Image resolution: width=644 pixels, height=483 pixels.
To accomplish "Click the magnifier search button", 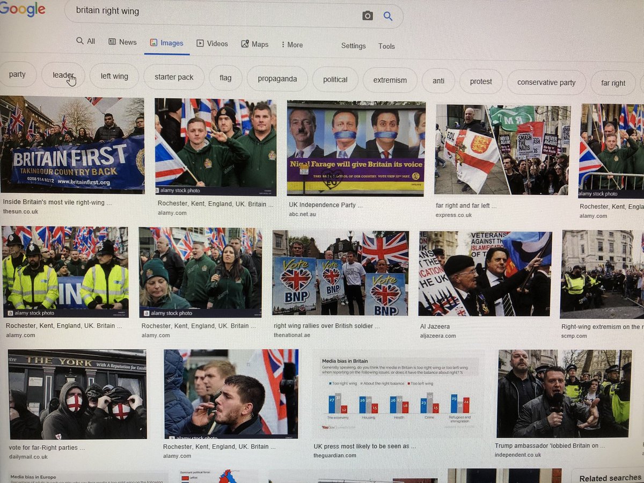I will tap(387, 16).
